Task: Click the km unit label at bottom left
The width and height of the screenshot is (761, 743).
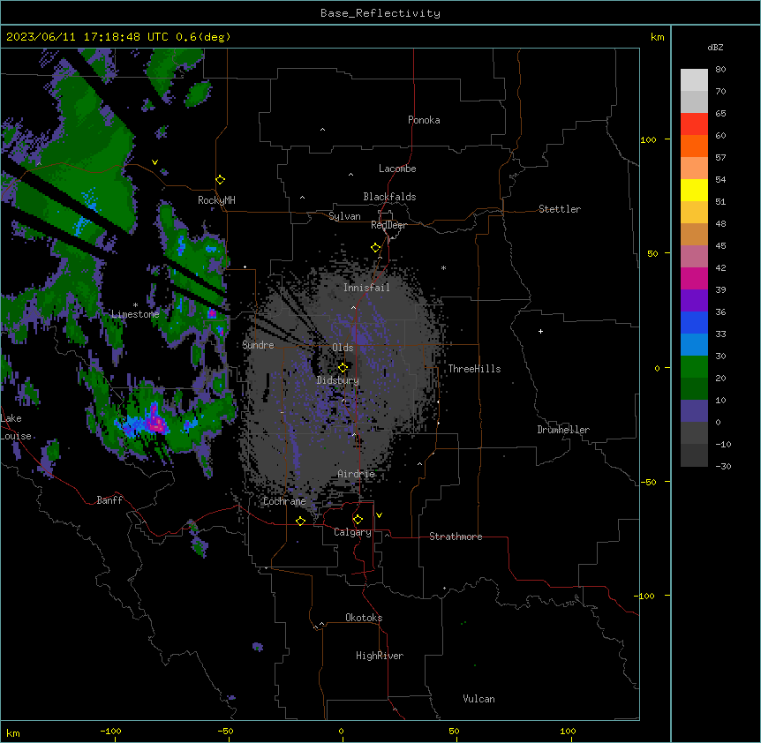Action: pyautogui.click(x=13, y=732)
